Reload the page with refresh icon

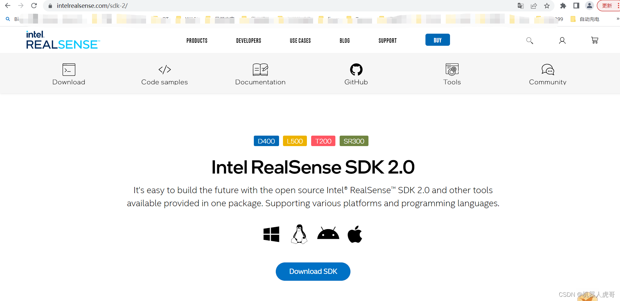pyautogui.click(x=34, y=6)
